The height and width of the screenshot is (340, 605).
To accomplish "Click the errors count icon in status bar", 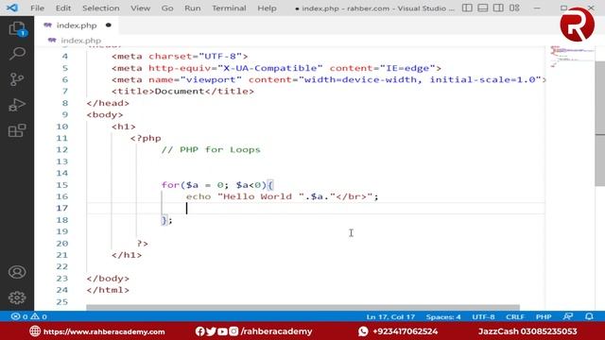I will click(x=15, y=316).
